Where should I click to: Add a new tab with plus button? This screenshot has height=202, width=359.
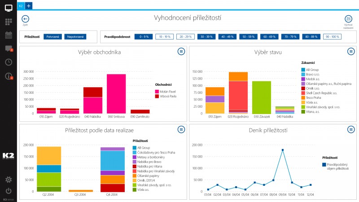[x=28, y=5]
